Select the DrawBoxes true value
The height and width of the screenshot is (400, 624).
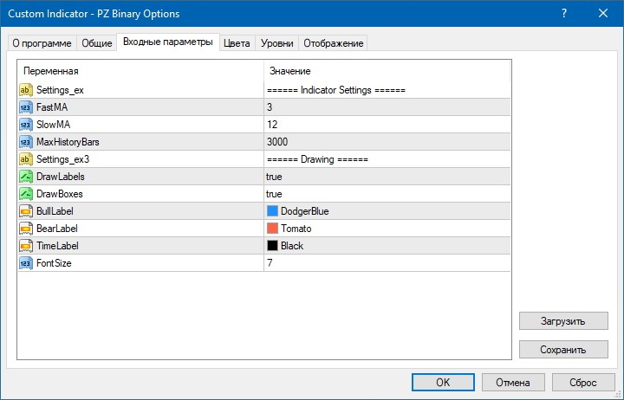click(x=274, y=194)
